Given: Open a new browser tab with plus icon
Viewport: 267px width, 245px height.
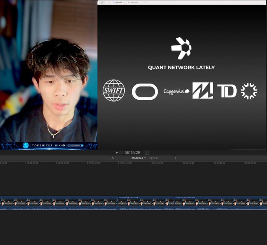Looking at the screenshot, I should [145, 2].
